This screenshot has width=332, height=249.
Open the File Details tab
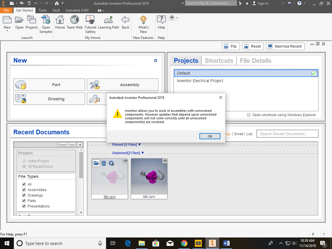pyautogui.click(x=255, y=61)
